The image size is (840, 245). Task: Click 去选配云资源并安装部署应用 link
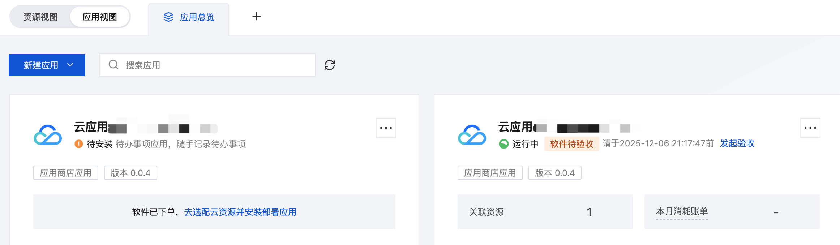[x=240, y=212]
